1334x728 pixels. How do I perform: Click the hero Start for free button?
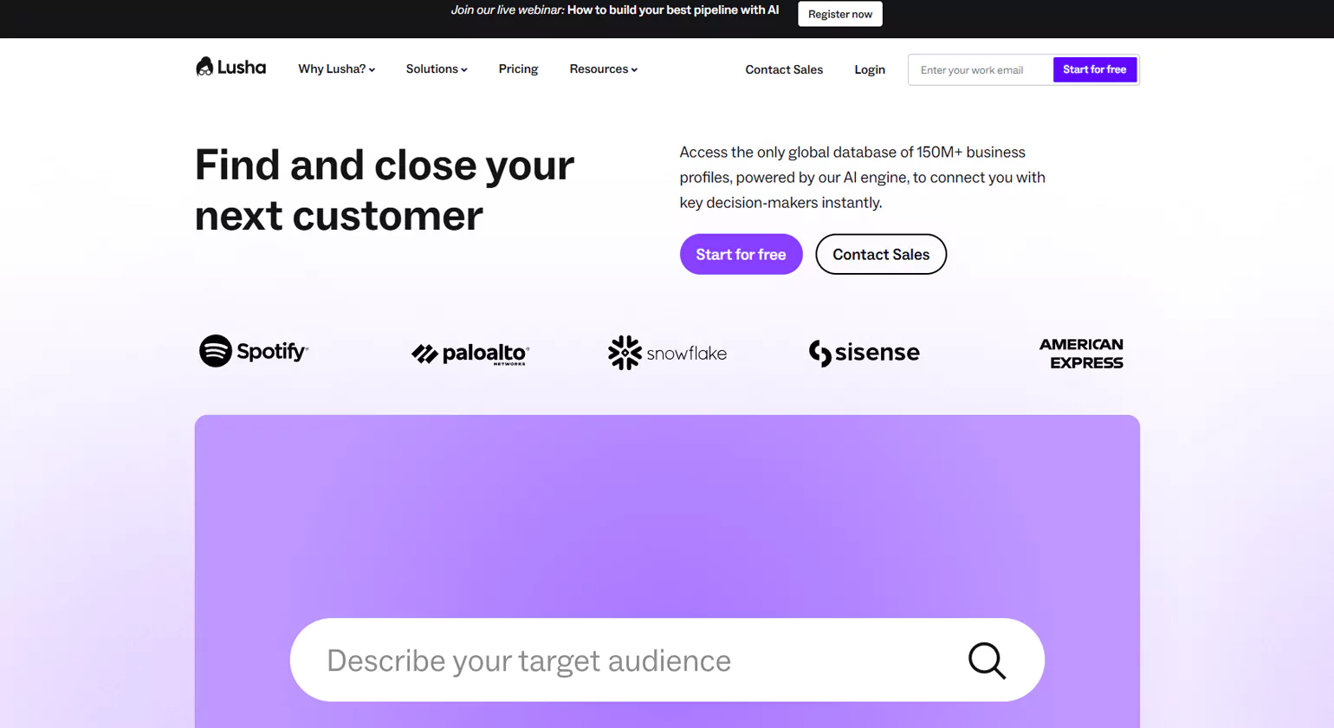(x=741, y=254)
